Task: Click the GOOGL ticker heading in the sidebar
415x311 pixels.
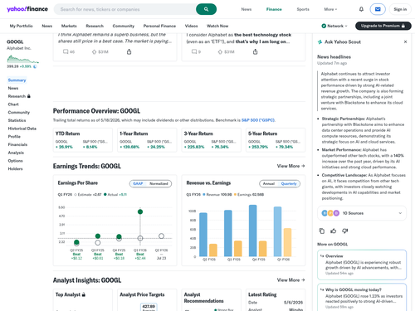Action: pos(15,41)
